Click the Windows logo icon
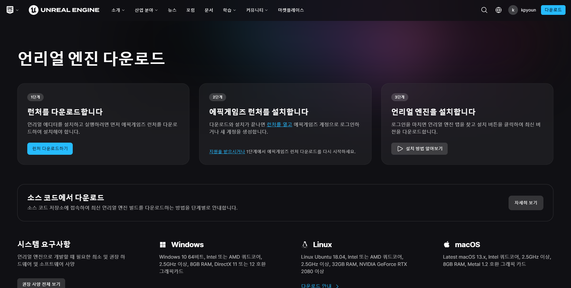 click(x=163, y=245)
